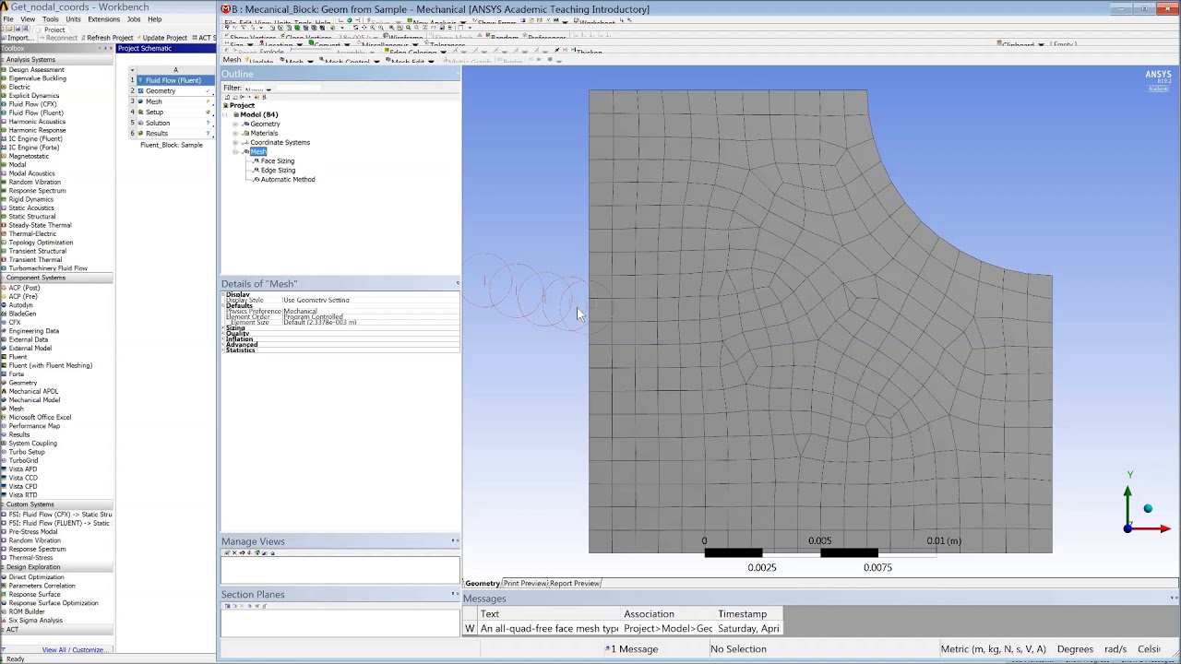This screenshot has width=1181, height=664.
Task: Select Microsoft Office Excel component
Action: click(x=40, y=417)
